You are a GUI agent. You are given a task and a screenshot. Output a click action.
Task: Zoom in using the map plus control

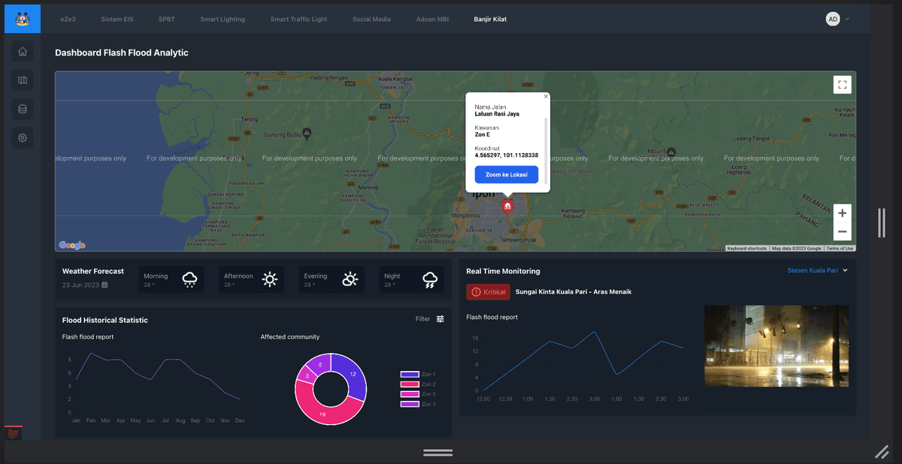842,212
